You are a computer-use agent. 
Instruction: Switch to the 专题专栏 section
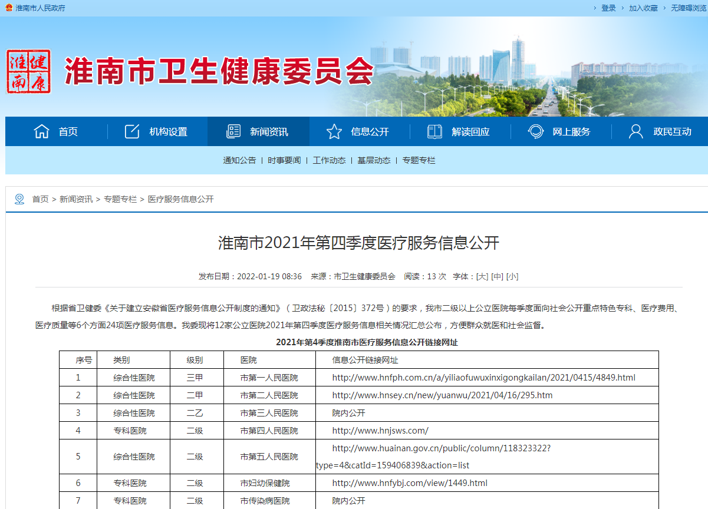[420, 160]
